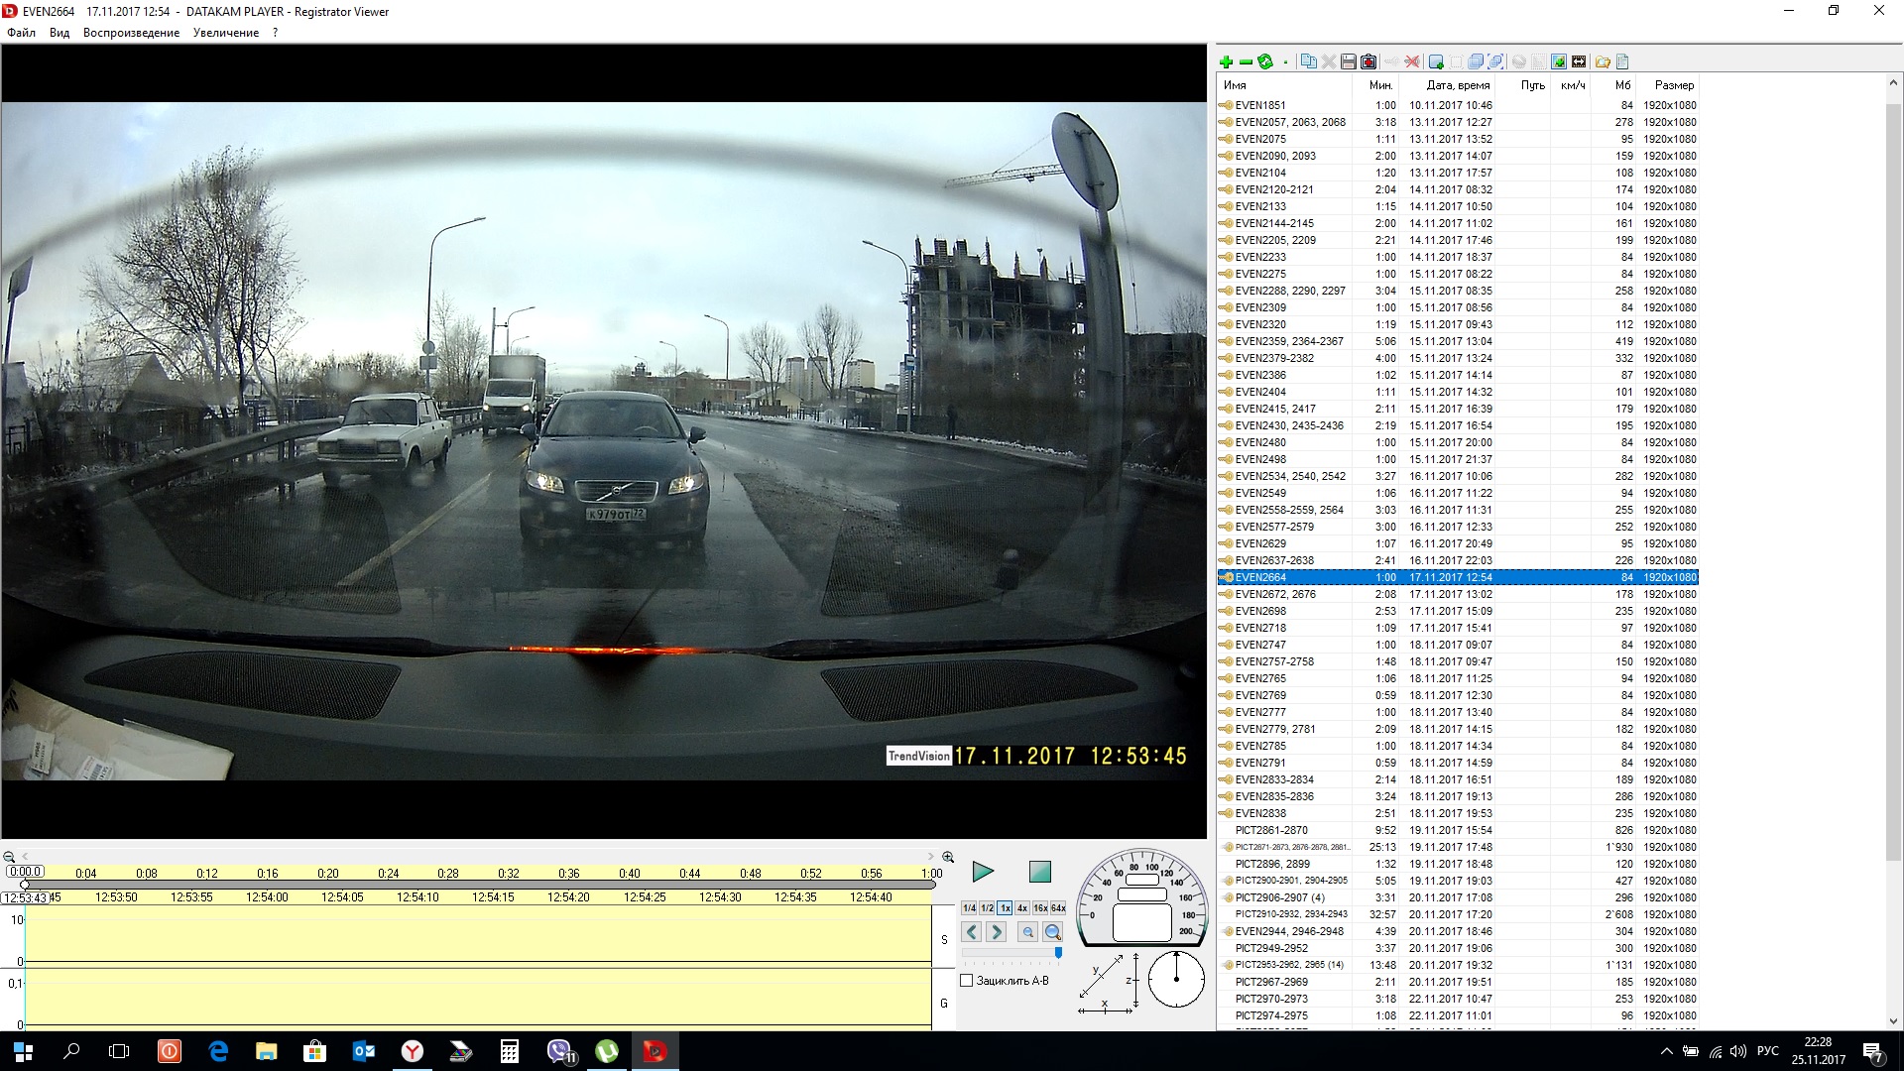This screenshot has width=1904, height=1071.
Task: Open the Увеличение menu
Action: coord(226,33)
